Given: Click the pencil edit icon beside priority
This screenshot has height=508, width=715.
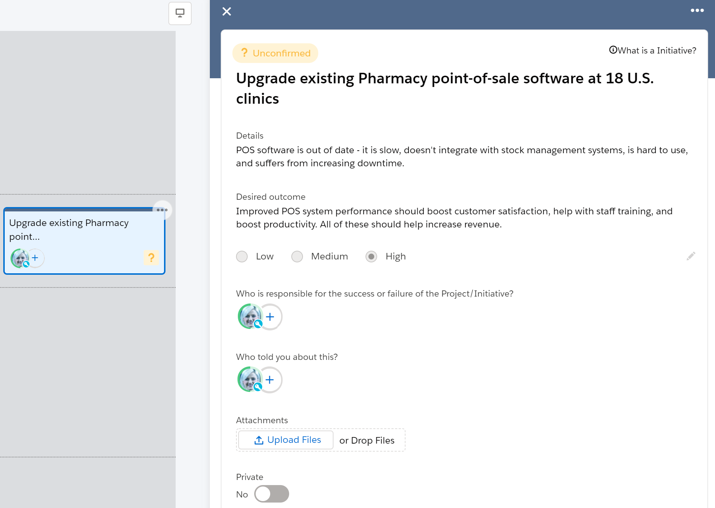Looking at the screenshot, I should click(x=691, y=256).
